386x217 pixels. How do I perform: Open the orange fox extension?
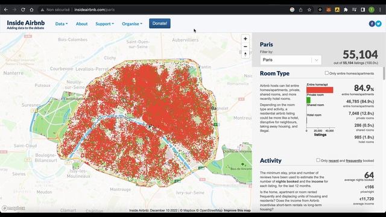328,10
